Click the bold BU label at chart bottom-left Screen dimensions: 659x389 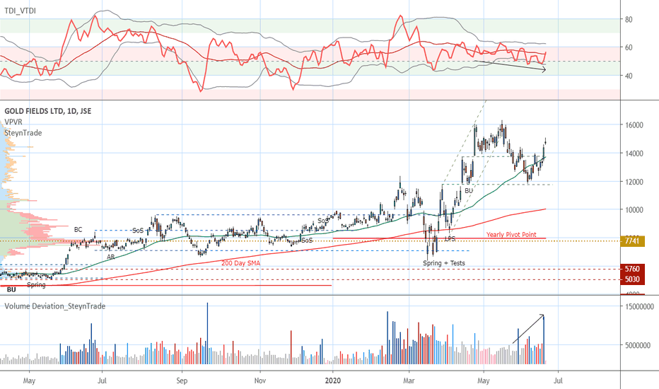[x=11, y=290]
